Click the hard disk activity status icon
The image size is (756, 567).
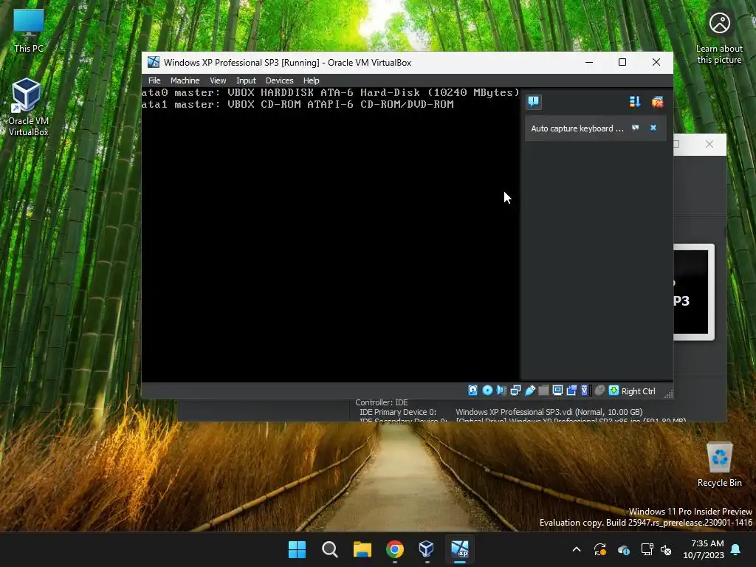473,391
